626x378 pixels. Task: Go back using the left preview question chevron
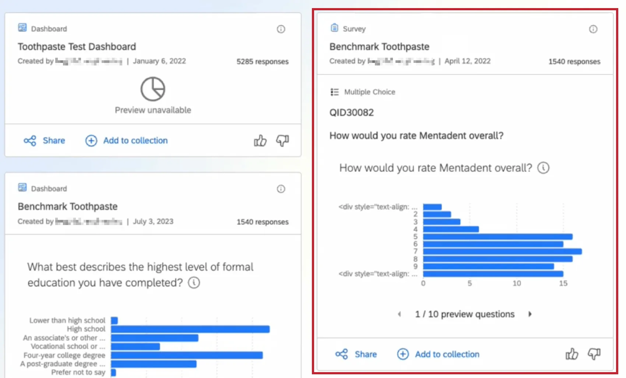click(x=400, y=314)
